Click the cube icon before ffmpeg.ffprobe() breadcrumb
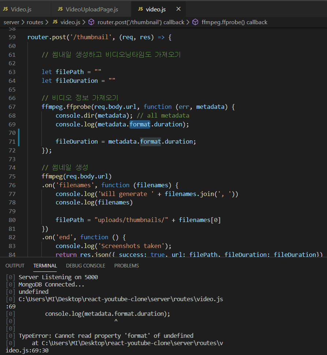Image resolution: width=327 pixels, height=355 pixels. [196, 22]
